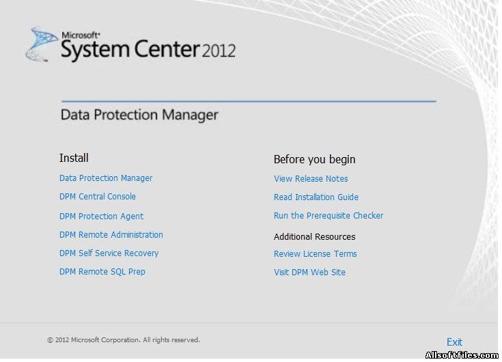Launch DPM Remote Administration setup

pos(111,234)
